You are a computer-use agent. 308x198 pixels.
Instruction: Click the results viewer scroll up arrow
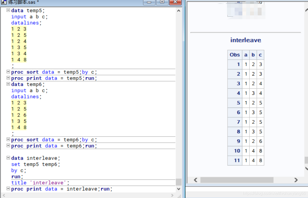click(x=306, y=10)
